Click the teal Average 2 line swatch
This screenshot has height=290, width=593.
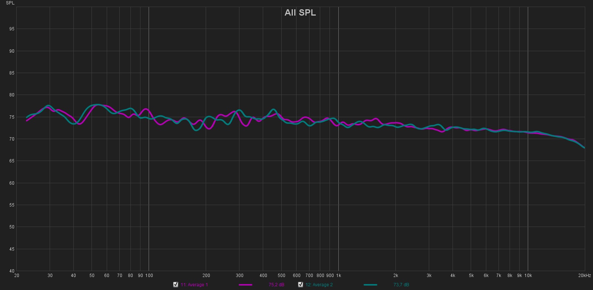[x=370, y=285]
